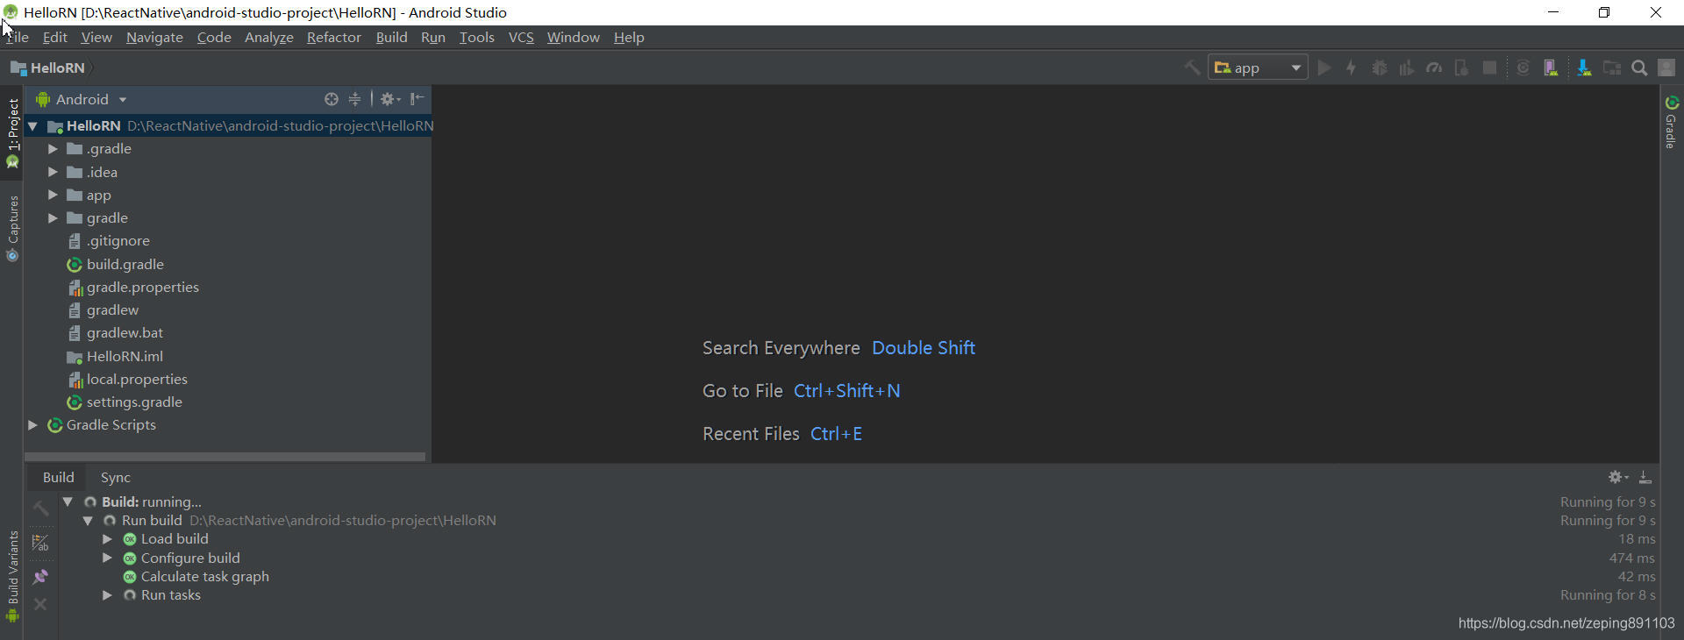Click the Run with Coverage icon

1407,68
